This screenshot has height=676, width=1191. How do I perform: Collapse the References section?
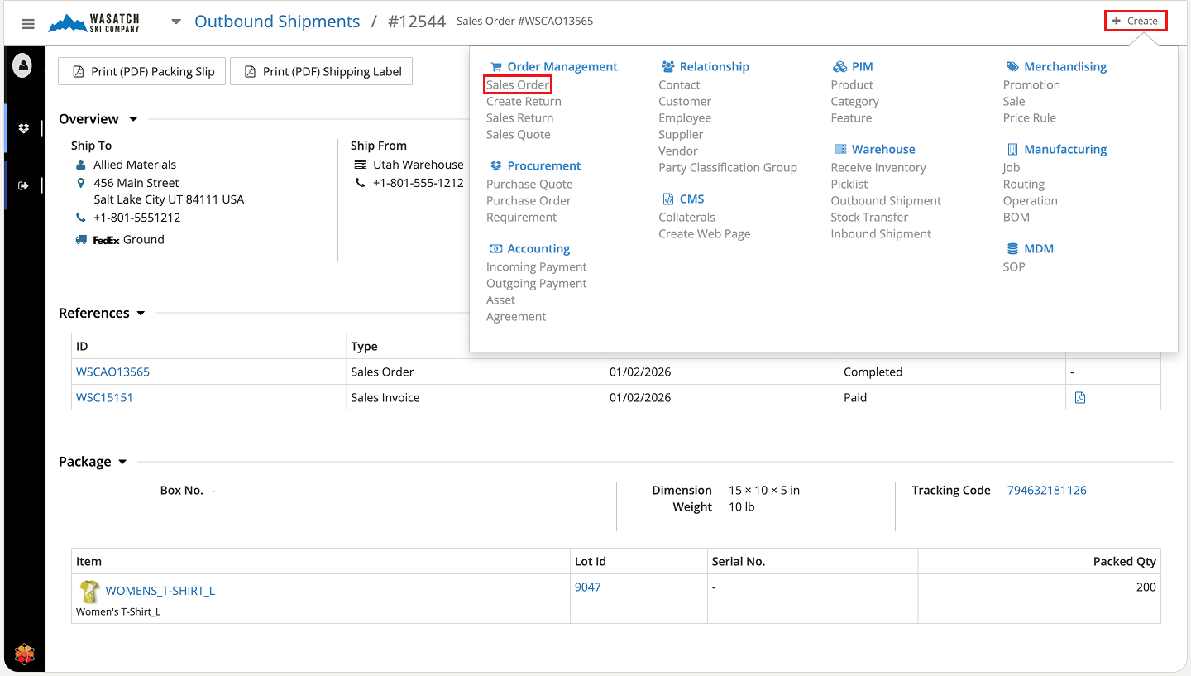(x=141, y=314)
